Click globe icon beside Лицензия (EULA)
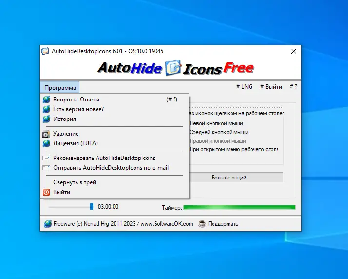The image size is (348, 279). [x=46, y=143]
